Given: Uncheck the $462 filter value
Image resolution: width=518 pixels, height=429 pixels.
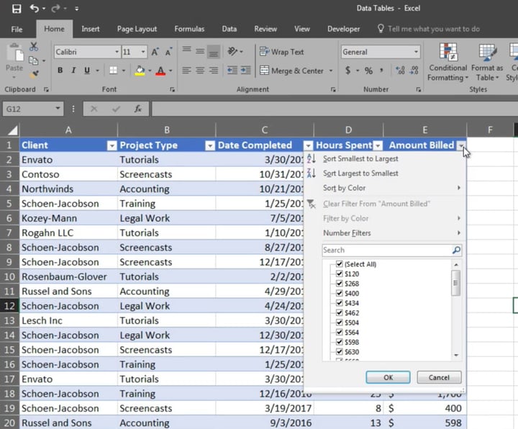Looking at the screenshot, I should pos(340,312).
